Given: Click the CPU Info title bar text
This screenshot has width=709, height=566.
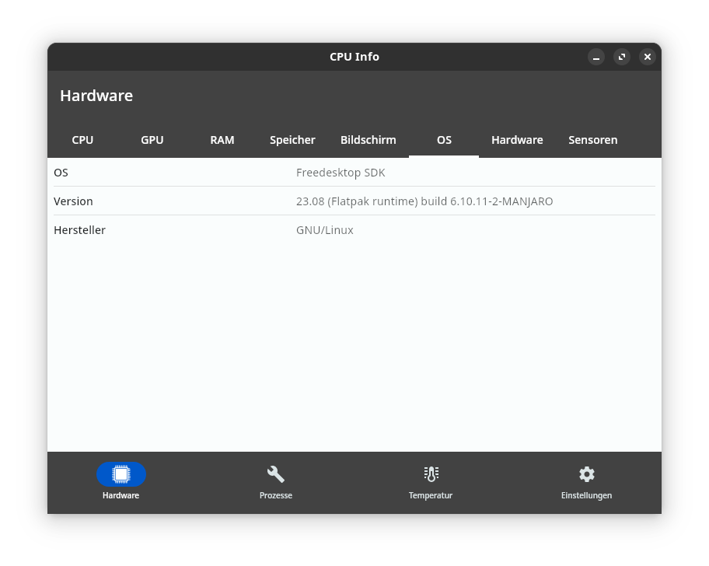Looking at the screenshot, I should (354, 57).
